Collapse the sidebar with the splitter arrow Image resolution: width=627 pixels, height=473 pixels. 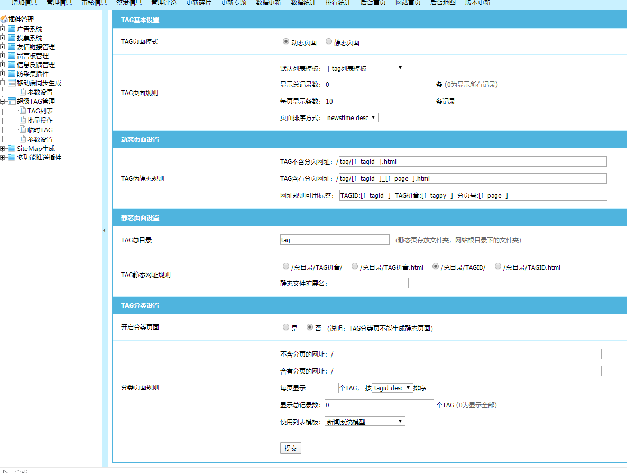(104, 230)
